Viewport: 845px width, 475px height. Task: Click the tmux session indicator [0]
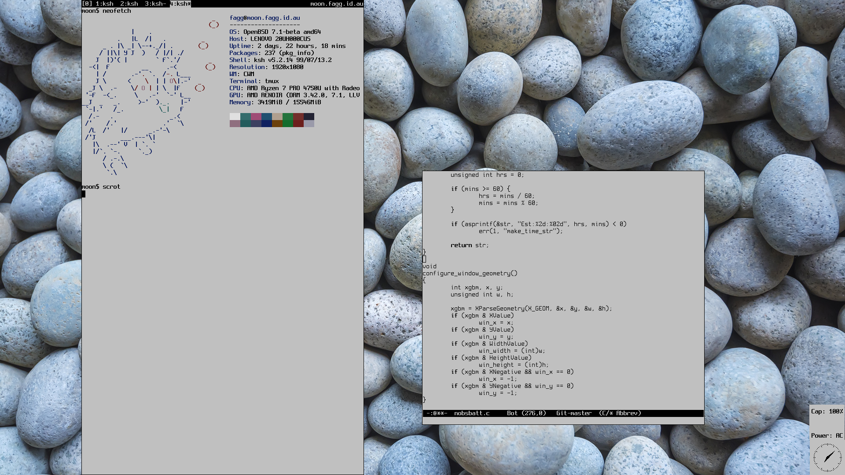87,4
